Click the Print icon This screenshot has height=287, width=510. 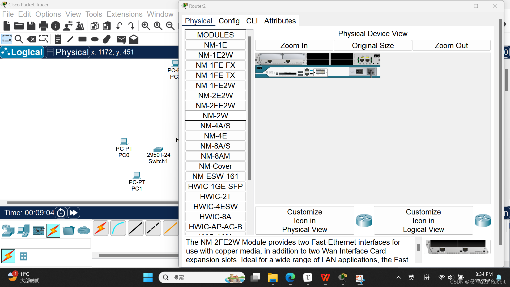pos(43,26)
